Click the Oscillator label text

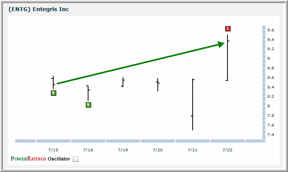pyautogui.click(x=59, y=159)
